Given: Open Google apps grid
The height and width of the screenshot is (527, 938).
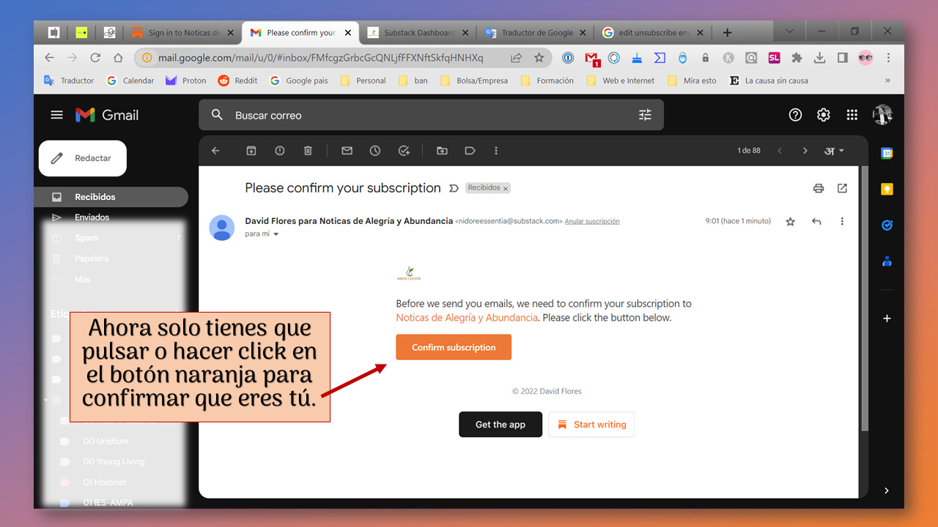Looking at the screenshot, I should point(852,115).
